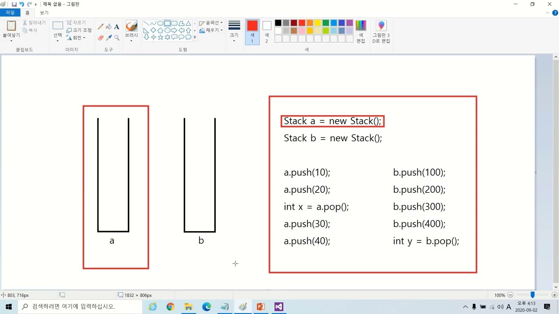Open the quick access toolbar customize arrow
Viewport: 559px width, 314px height.
point(36,4)
